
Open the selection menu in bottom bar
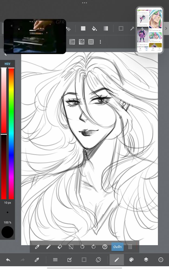pos(84,260)
